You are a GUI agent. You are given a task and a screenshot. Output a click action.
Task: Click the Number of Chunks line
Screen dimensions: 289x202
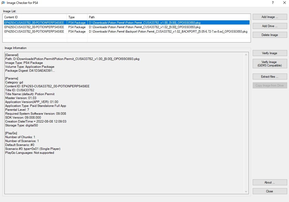tap(20, 137)
